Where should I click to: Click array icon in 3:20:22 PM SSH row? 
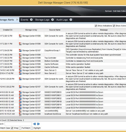point(20,87)
